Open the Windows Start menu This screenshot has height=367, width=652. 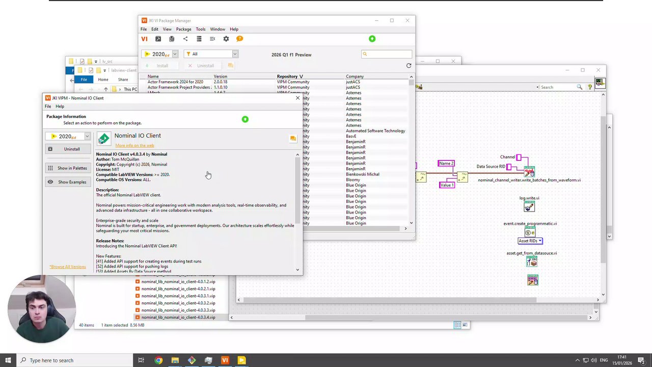pyautogui.click(x=8, y=360)
